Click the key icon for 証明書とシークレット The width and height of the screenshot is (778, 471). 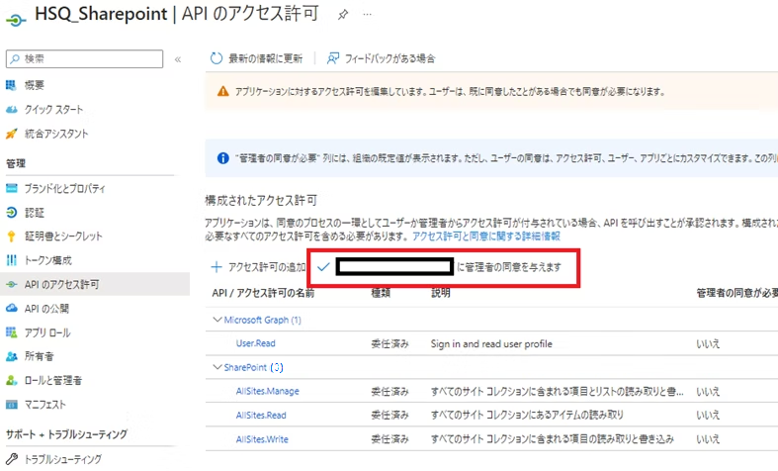(x=12, y=236)
